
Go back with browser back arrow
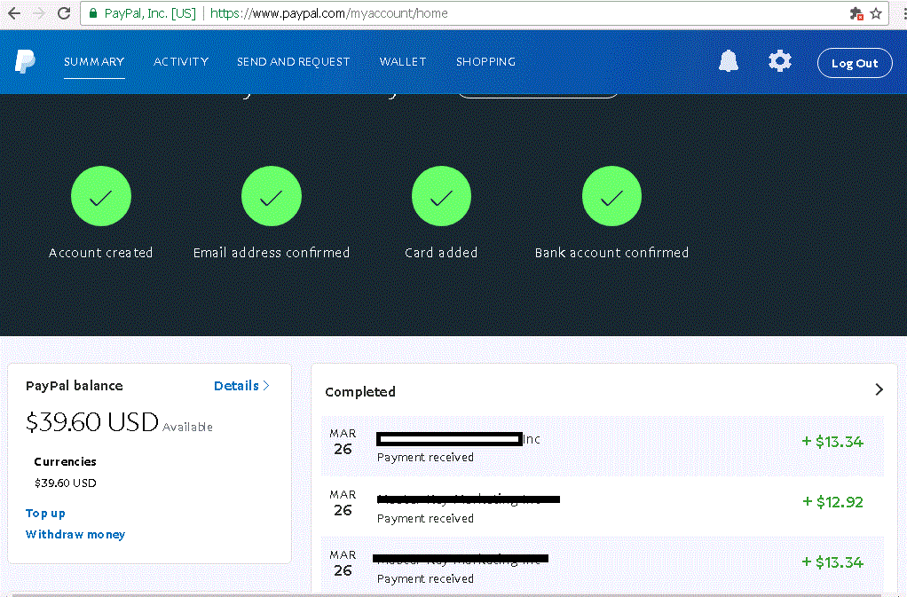14,13
